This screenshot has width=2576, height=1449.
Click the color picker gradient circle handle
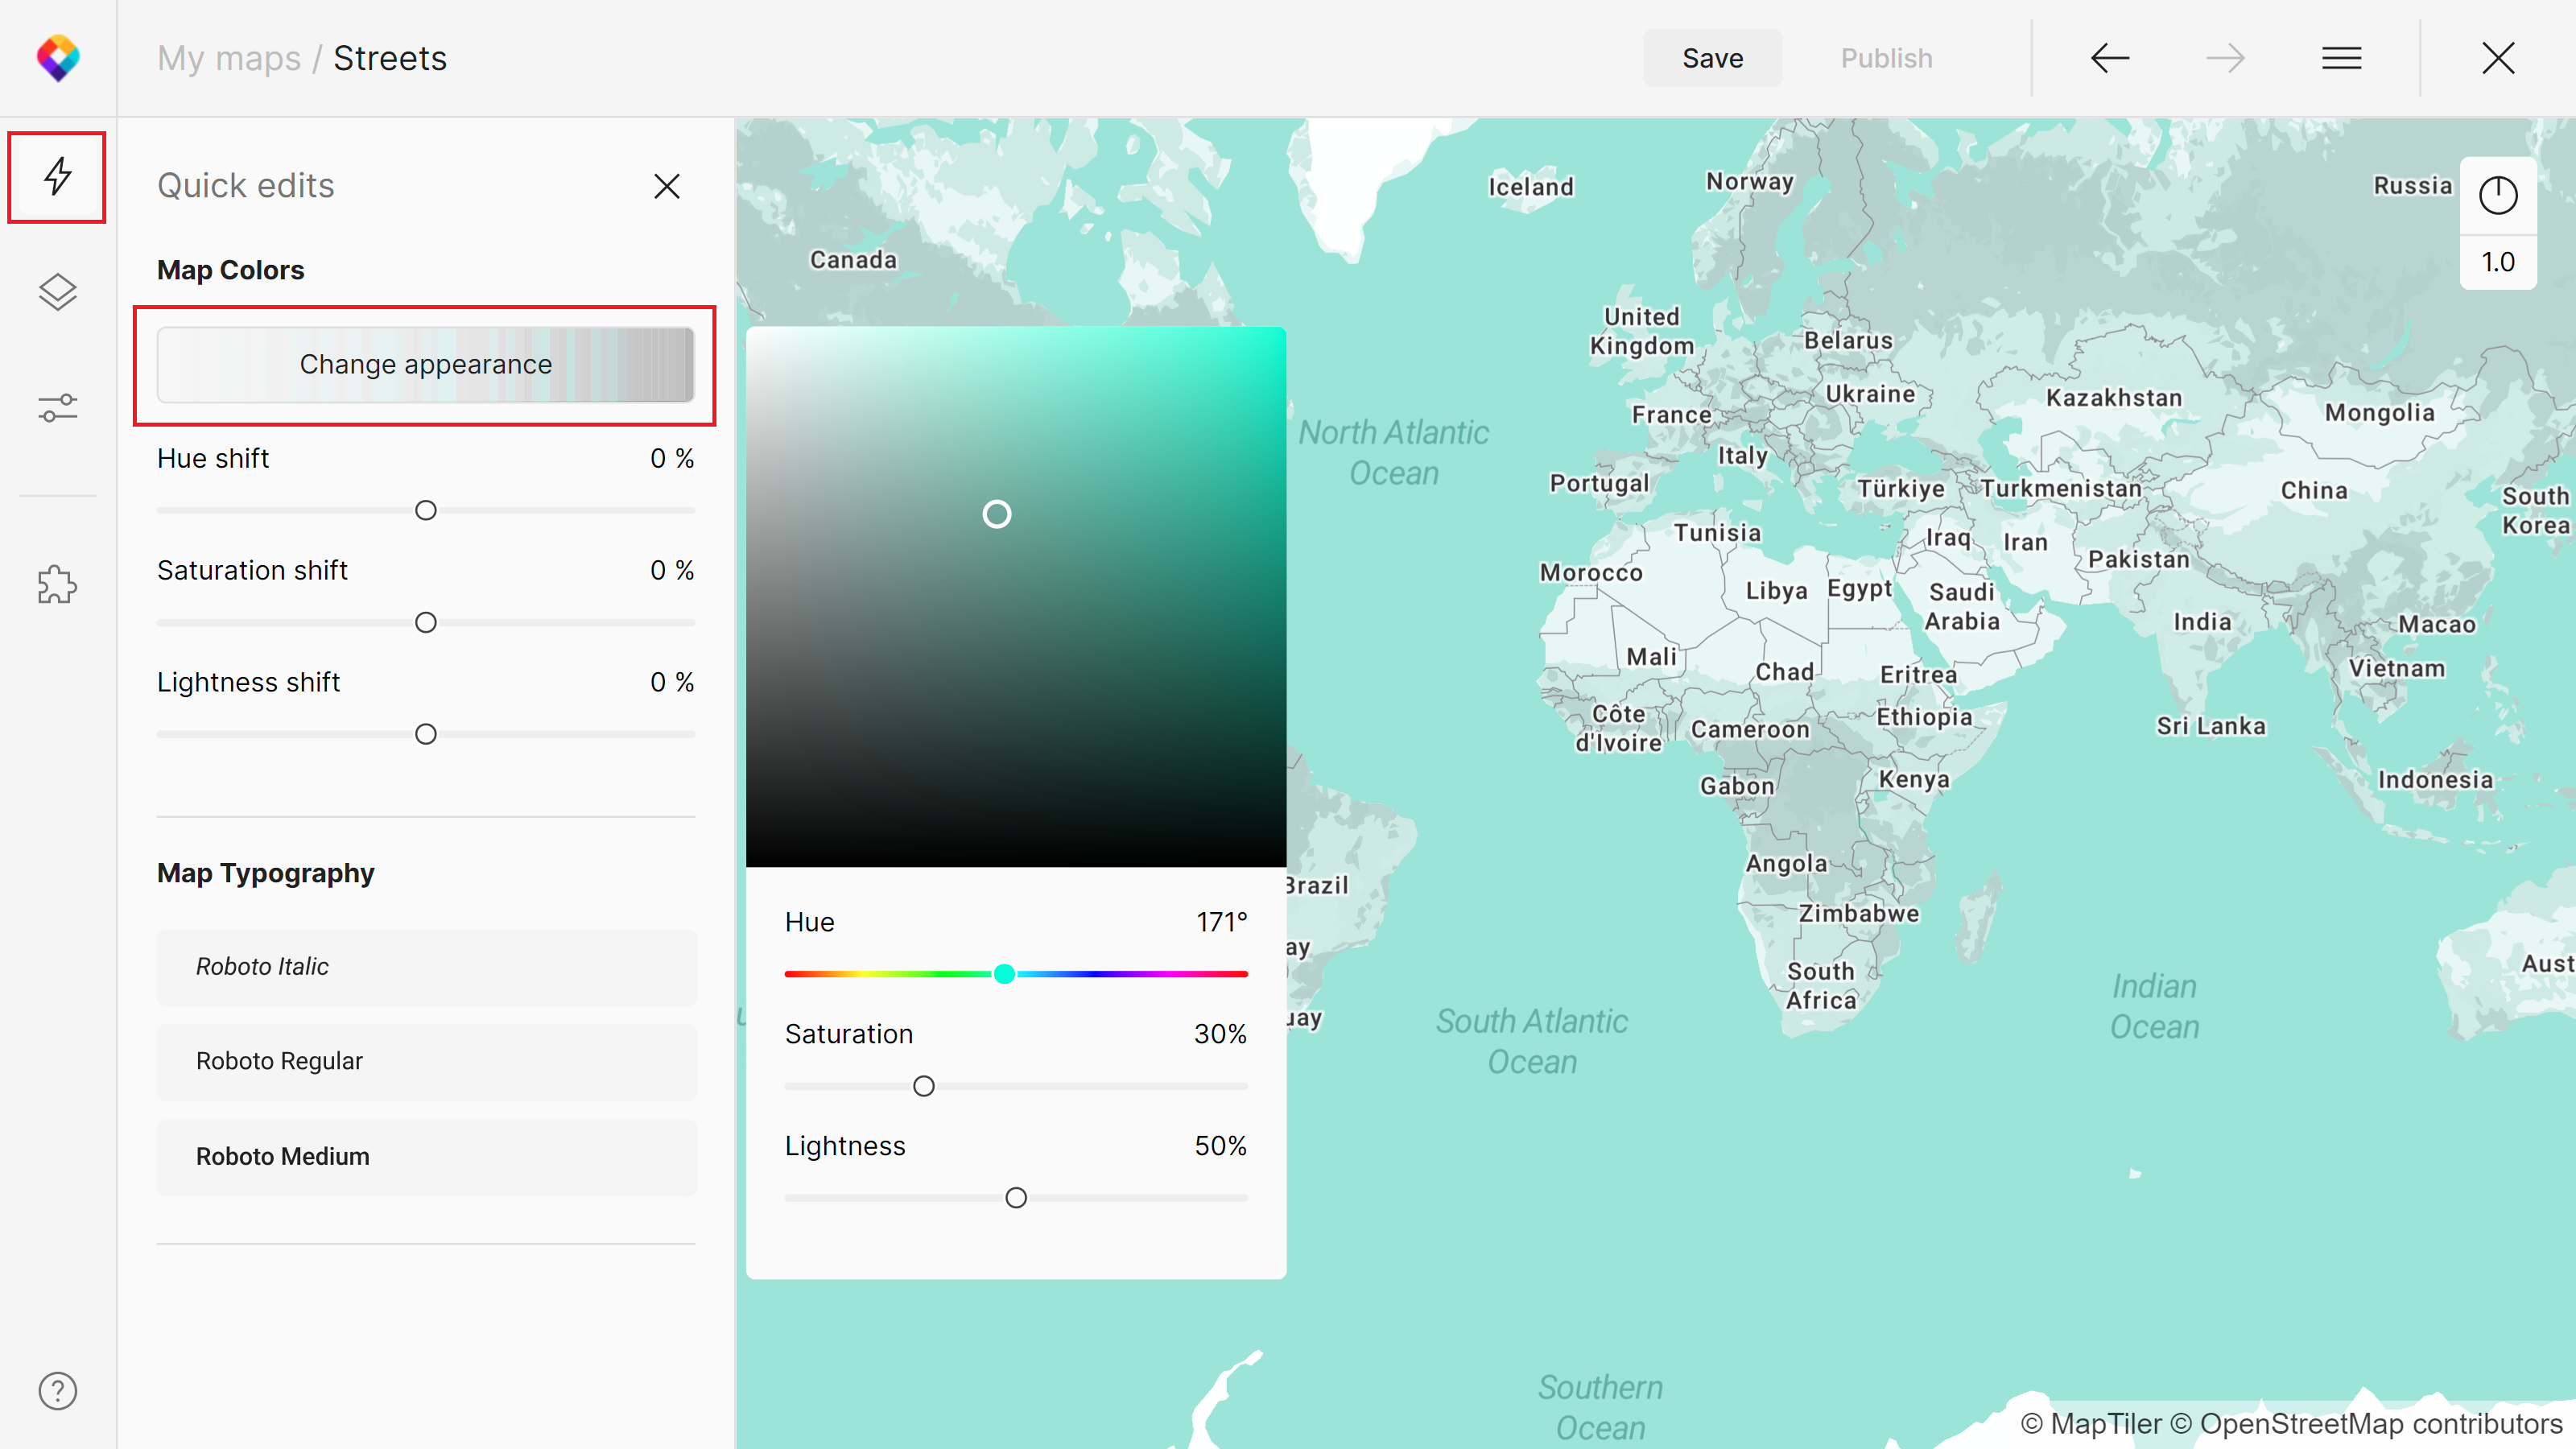(997, 514)
